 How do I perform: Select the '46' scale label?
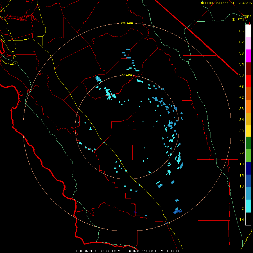point(241,87)
